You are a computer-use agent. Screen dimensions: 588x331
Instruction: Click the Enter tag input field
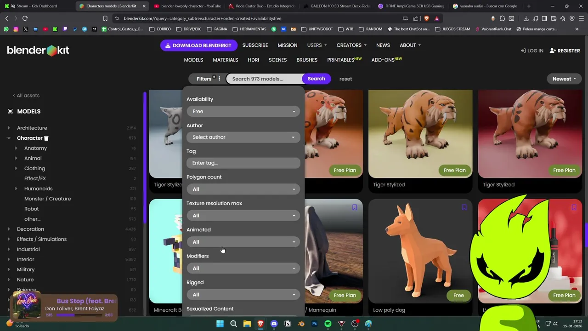[243, 163]
